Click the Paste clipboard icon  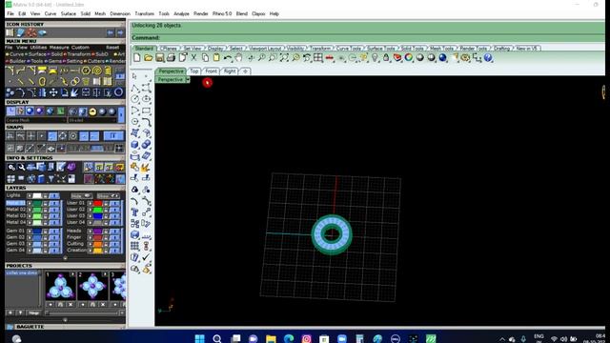(x=216, y=58)
